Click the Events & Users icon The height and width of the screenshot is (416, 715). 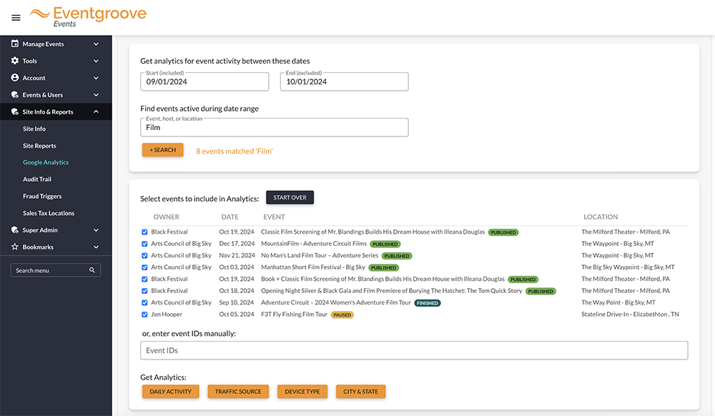pyautogui.click(x=15, y=95)
